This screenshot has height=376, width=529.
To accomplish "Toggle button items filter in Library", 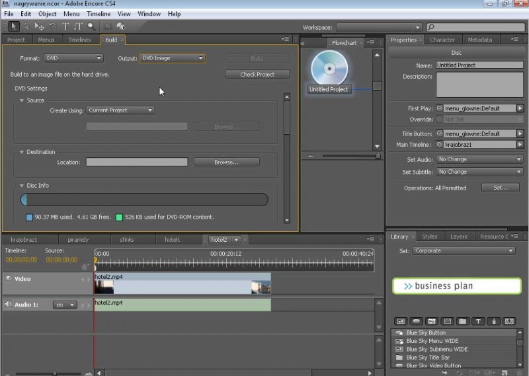I will point(416,321).
